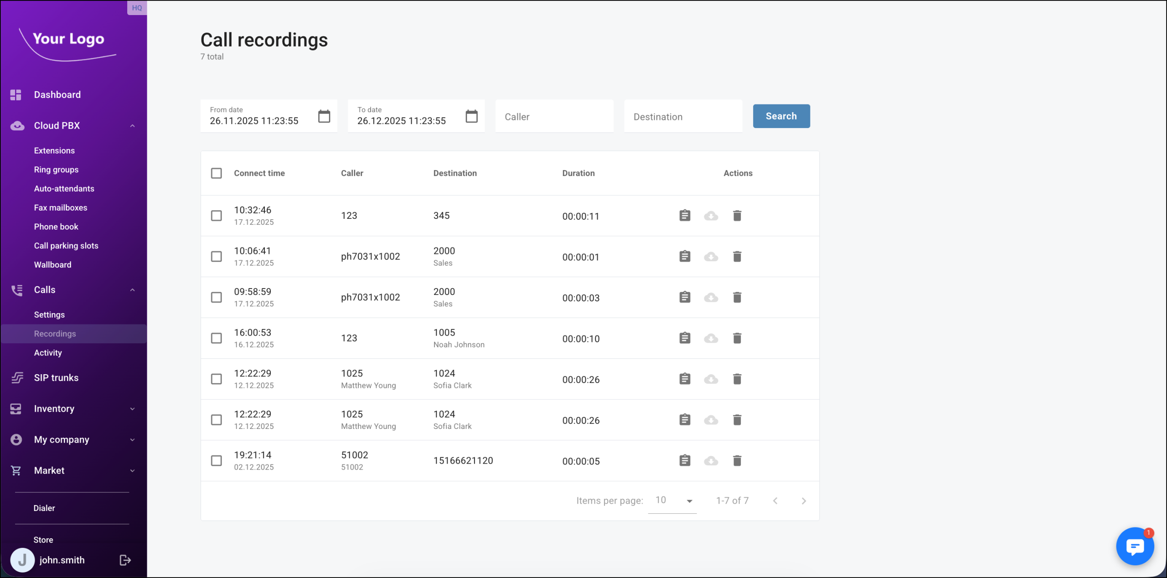The height and width of the screenshot is (578, 1167).
Task: Select the checkbox for the 19:21:14 call
Action: tap(217, 461)
